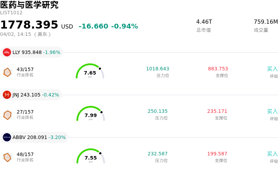
Task: Click the ABBV 7.55 score gauge
Action: (x=91, y=157)
